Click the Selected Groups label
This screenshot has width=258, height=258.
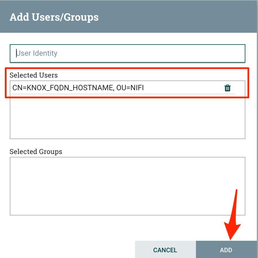click(x=36, y=151)
